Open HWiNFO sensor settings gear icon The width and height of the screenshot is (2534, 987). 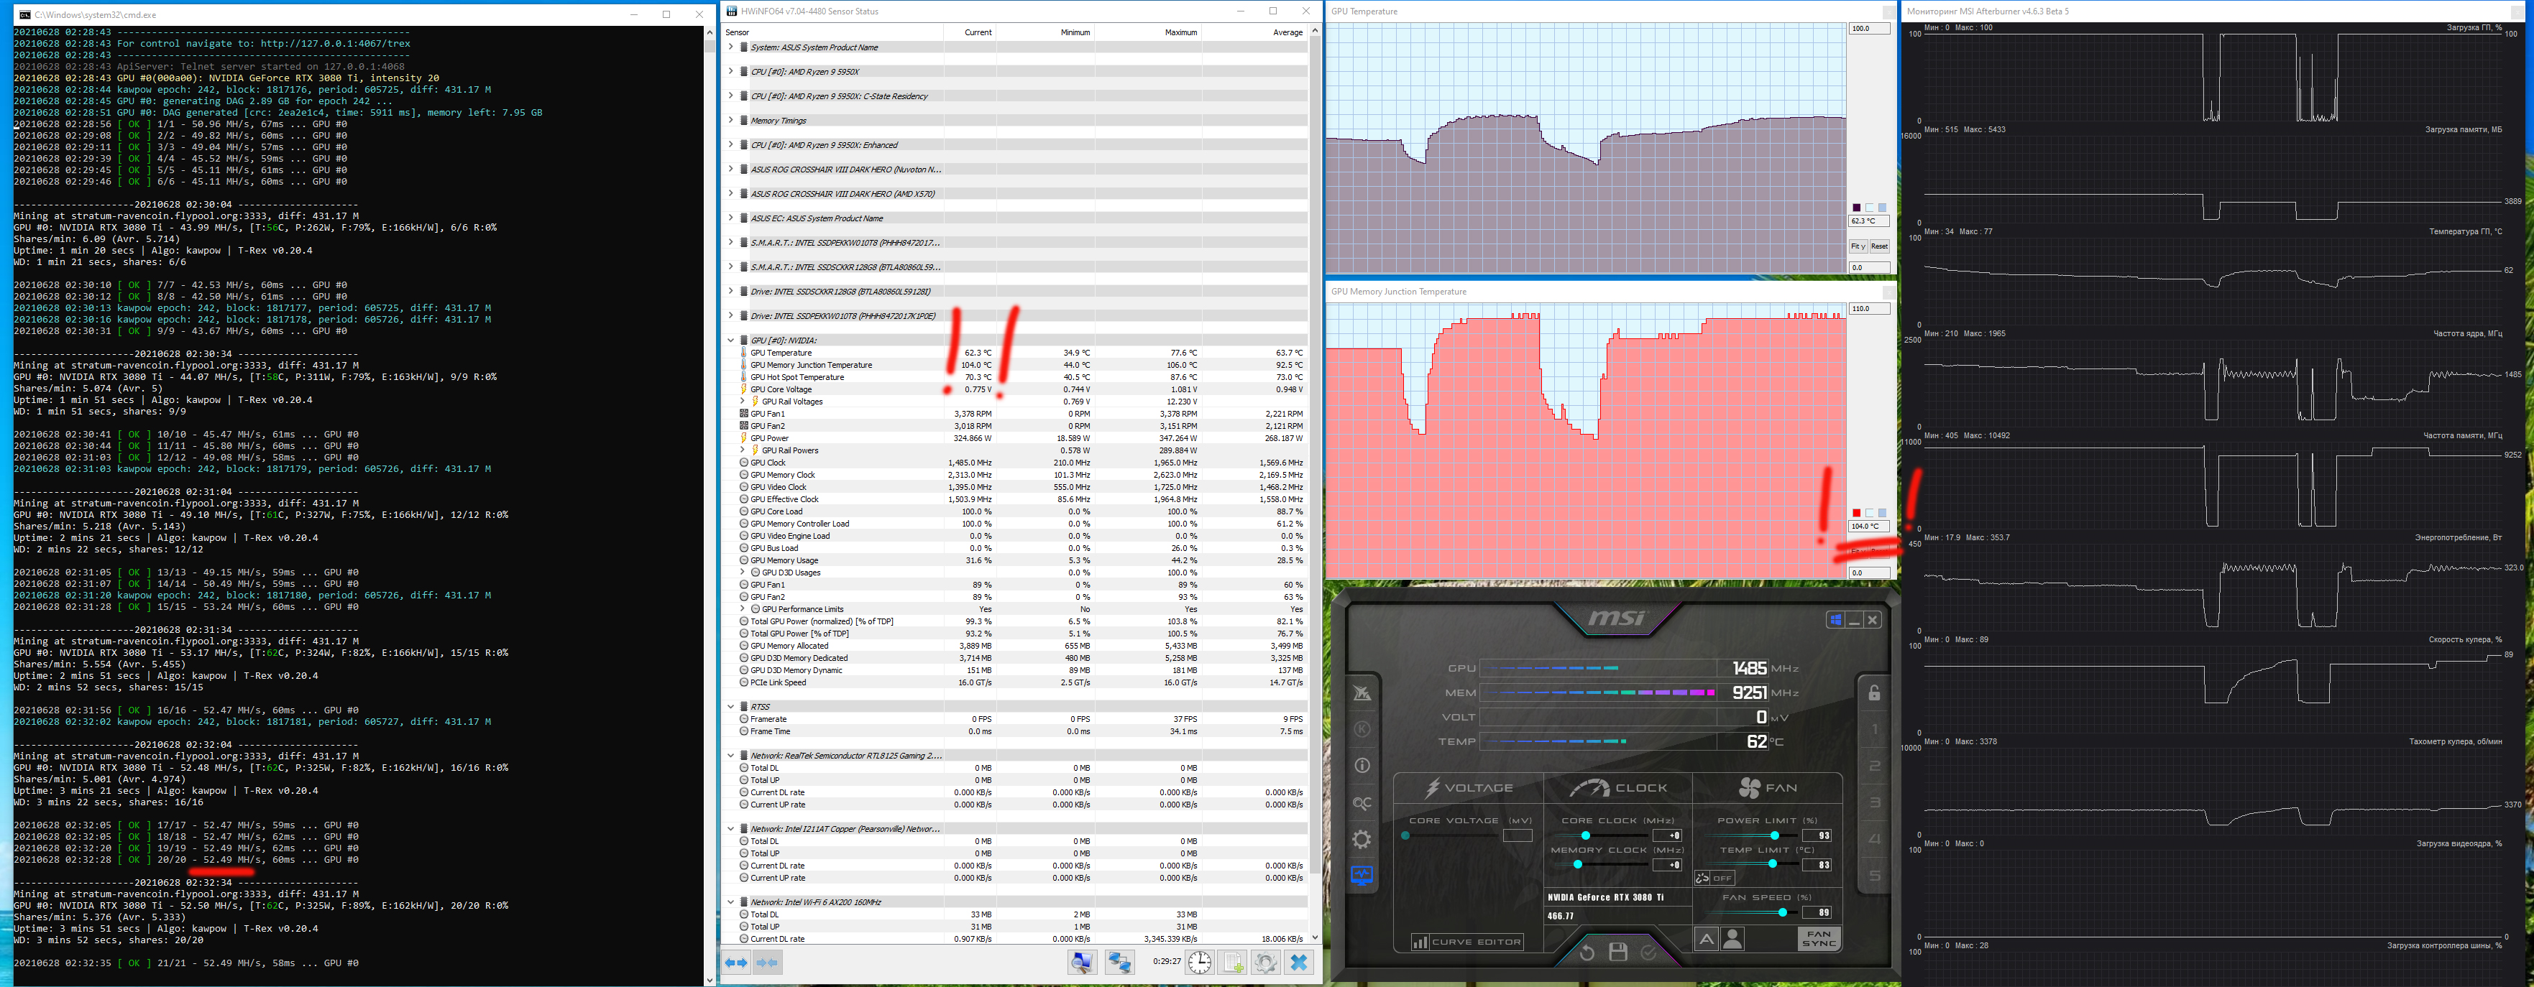click(1265, 963)
